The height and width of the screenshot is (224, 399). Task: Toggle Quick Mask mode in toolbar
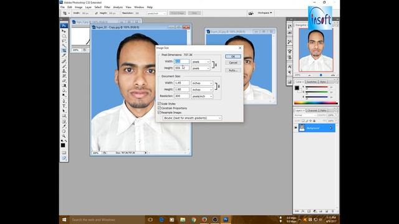tap(64, 152)
